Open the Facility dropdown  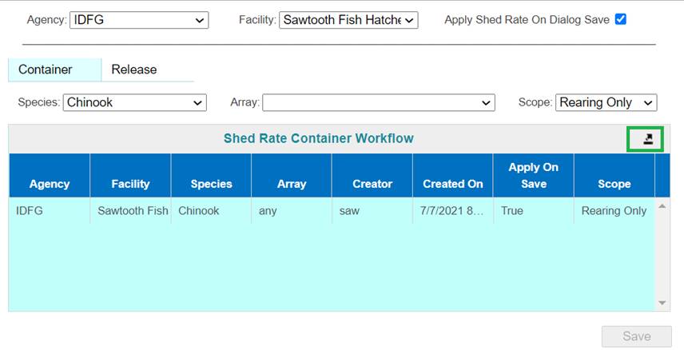point(348,20)
